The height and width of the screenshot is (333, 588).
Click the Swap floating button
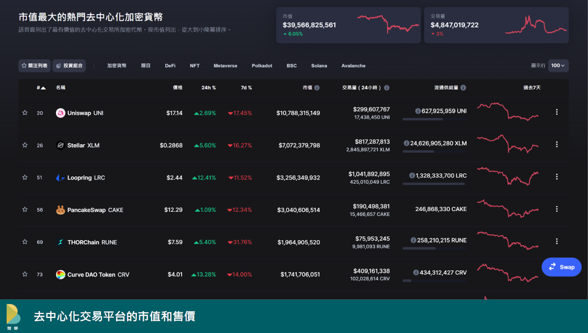[x=562, y=267]
